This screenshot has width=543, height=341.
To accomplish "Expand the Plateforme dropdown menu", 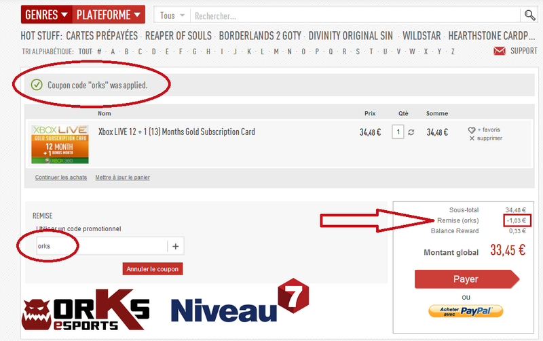I will pos(109,14).
